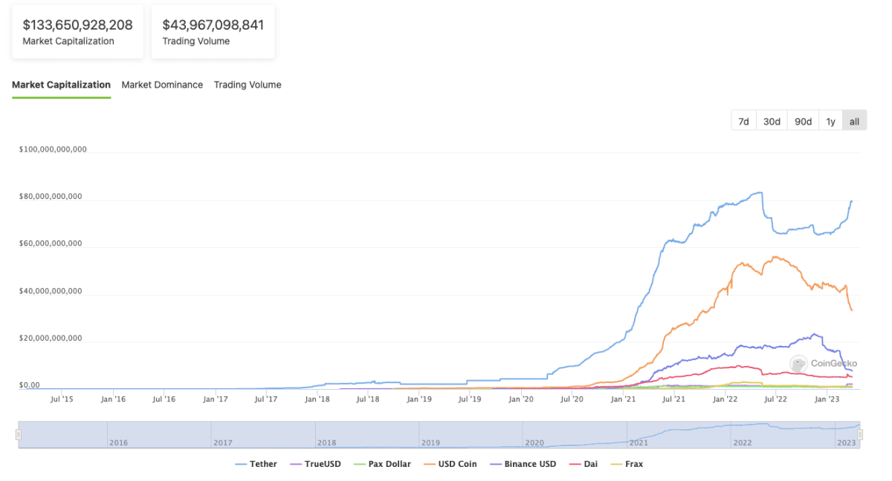Click the Jan '21 x-axis label
Viewport: 892px width, 481px height.
[624, 399]
